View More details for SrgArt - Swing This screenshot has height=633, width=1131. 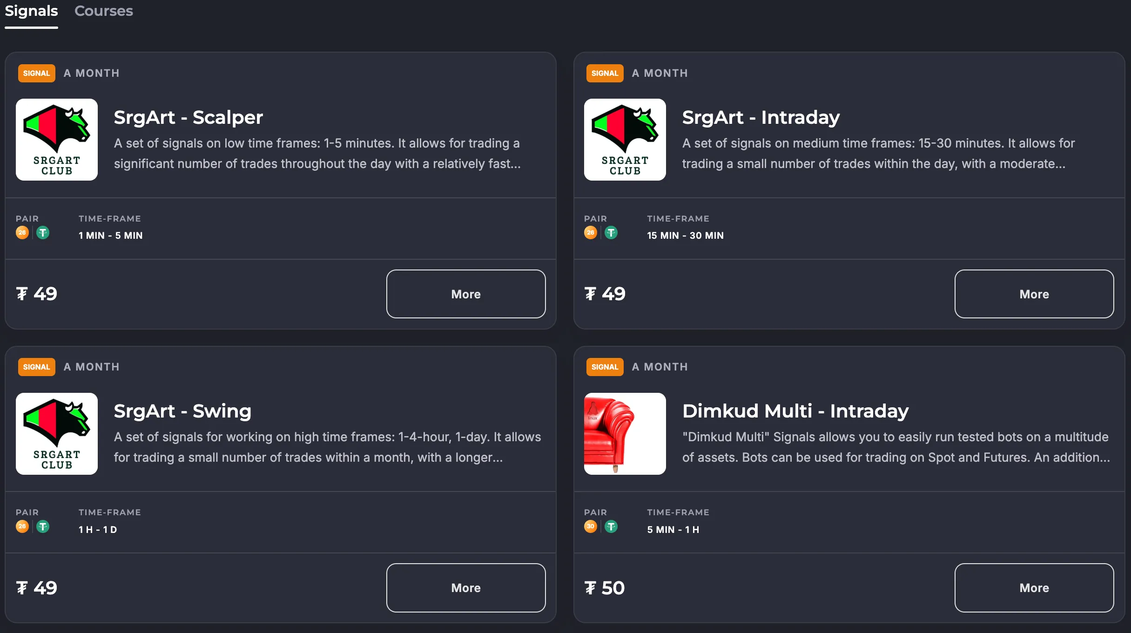pyautogui.click(x=465, y=588)
